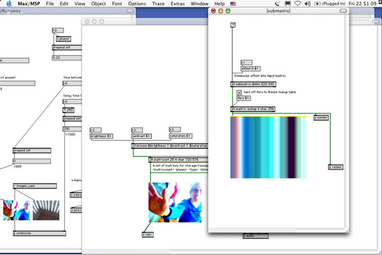This screenshot has height=255, width=382.
Task: Open the File menu
Action: point(49,3)
